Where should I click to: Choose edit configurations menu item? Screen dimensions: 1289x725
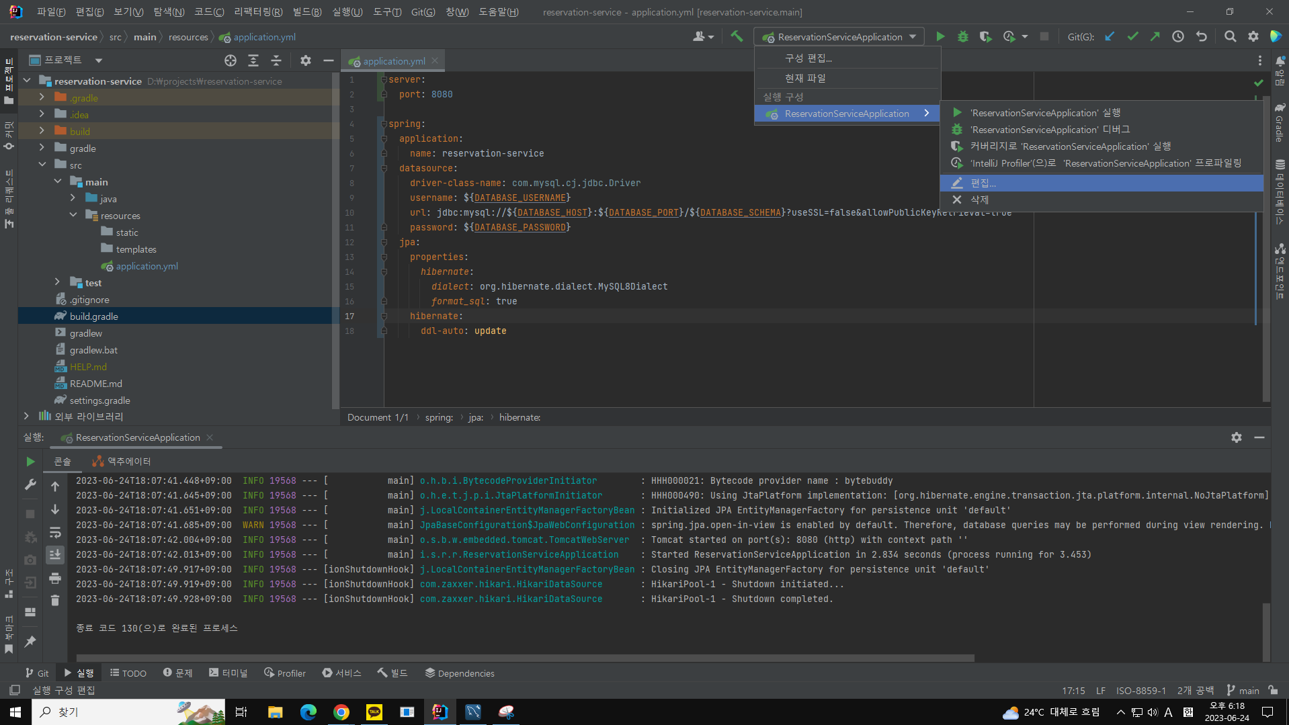(x=847, y=58)
